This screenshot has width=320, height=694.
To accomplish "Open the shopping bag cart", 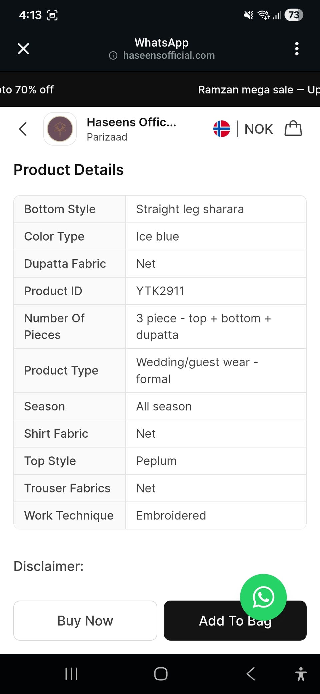I will click(293, 128).
